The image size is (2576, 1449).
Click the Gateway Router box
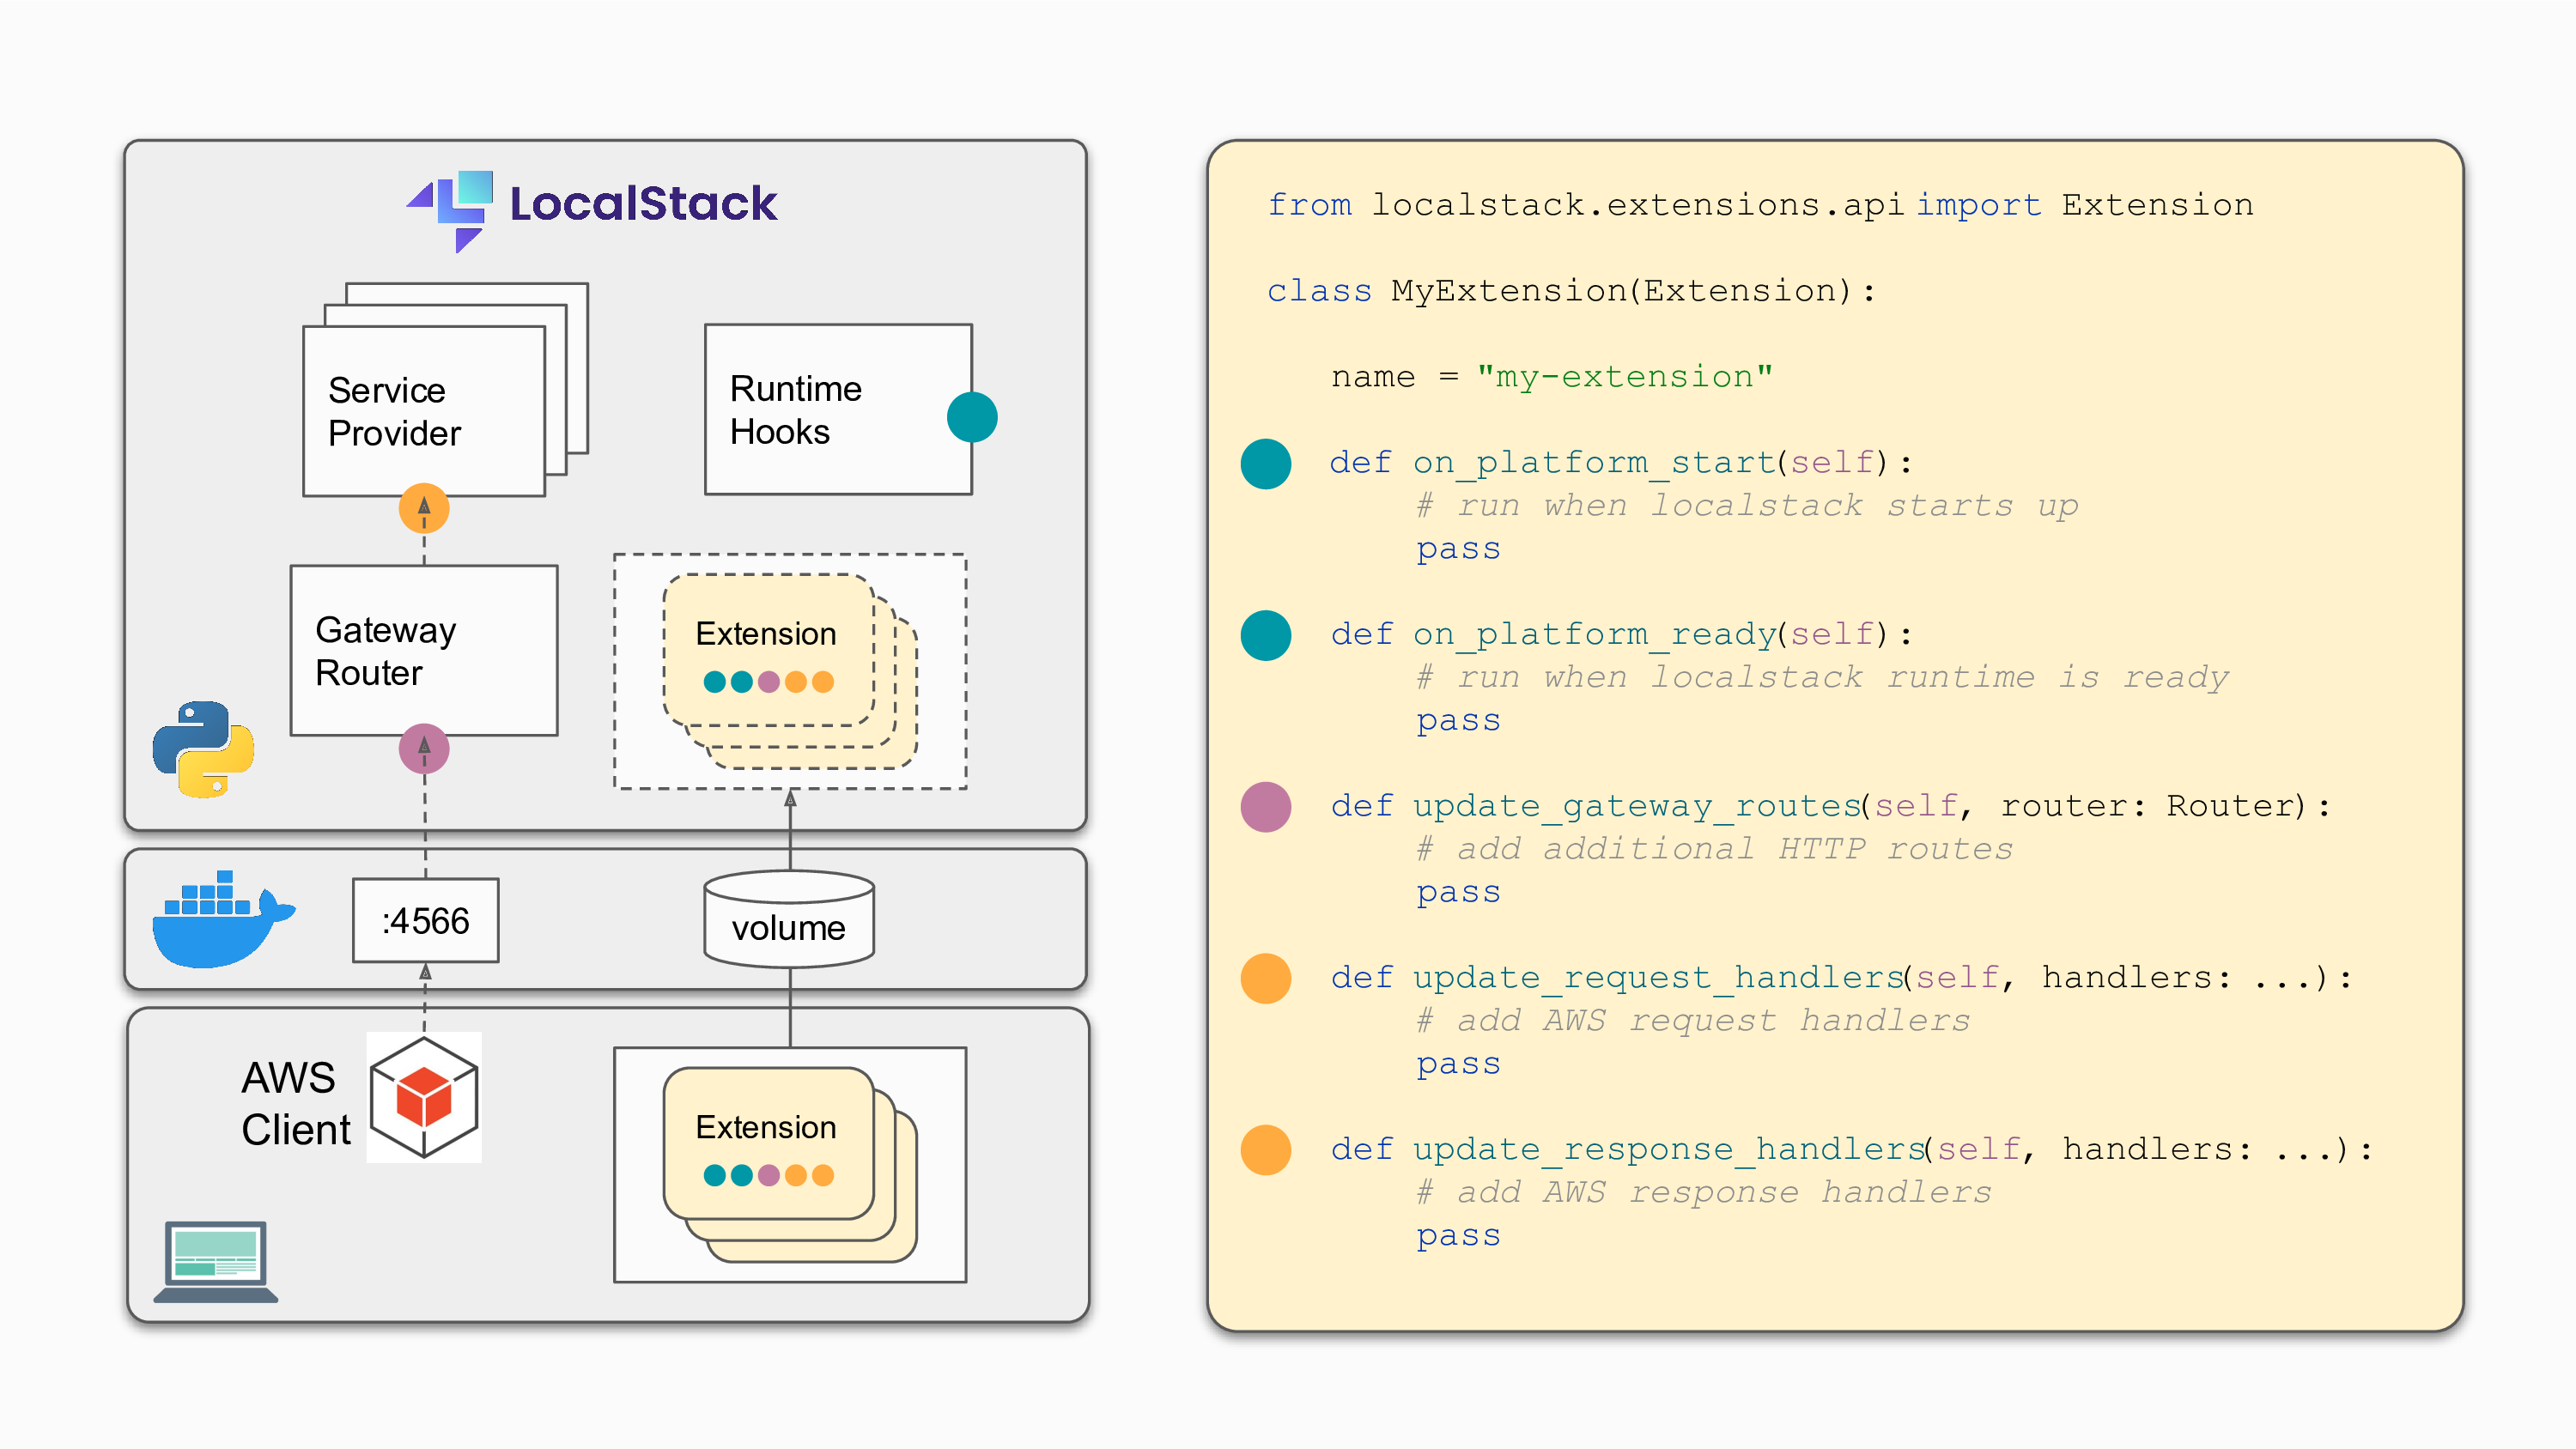coord(424,650)
